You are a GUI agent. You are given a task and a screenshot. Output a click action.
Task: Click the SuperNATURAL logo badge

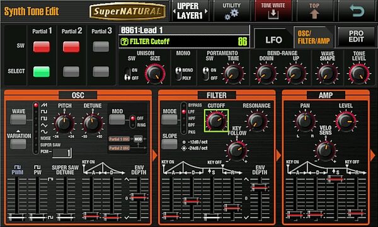(x=127, y=11)
